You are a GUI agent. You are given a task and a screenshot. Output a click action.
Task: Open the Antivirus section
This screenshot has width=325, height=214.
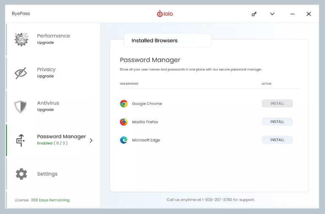coord(53,107)
